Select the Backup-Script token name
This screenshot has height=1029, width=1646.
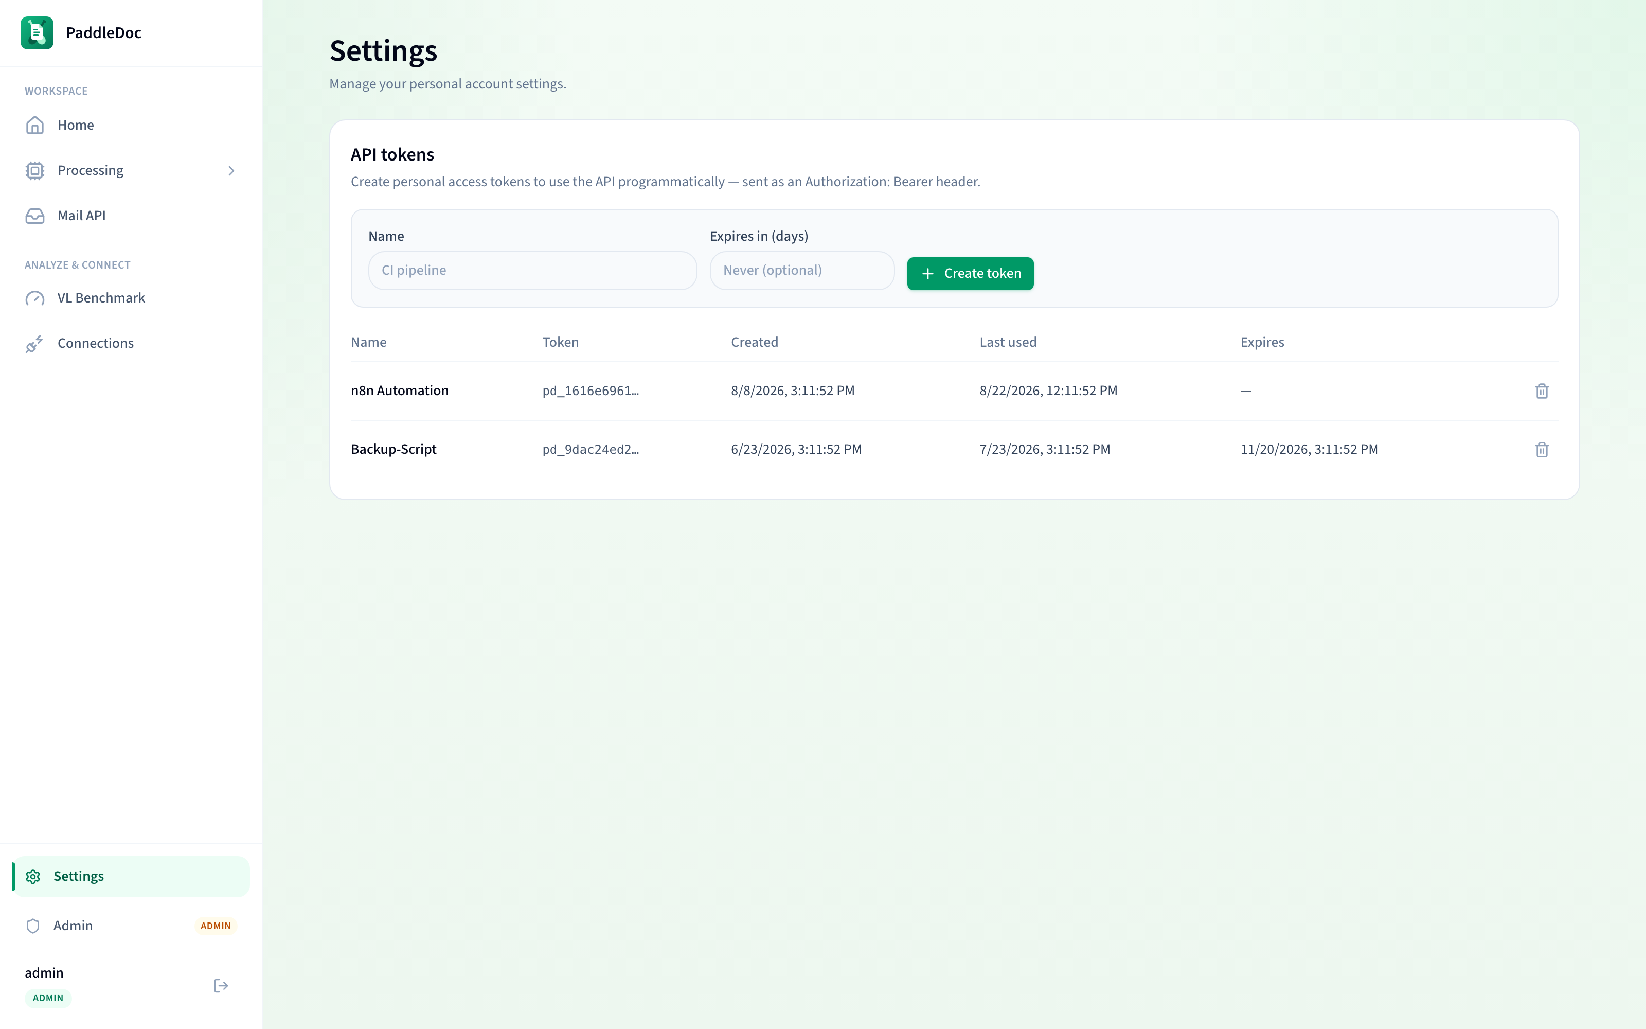pyautogui.click(x=394, y=449)
